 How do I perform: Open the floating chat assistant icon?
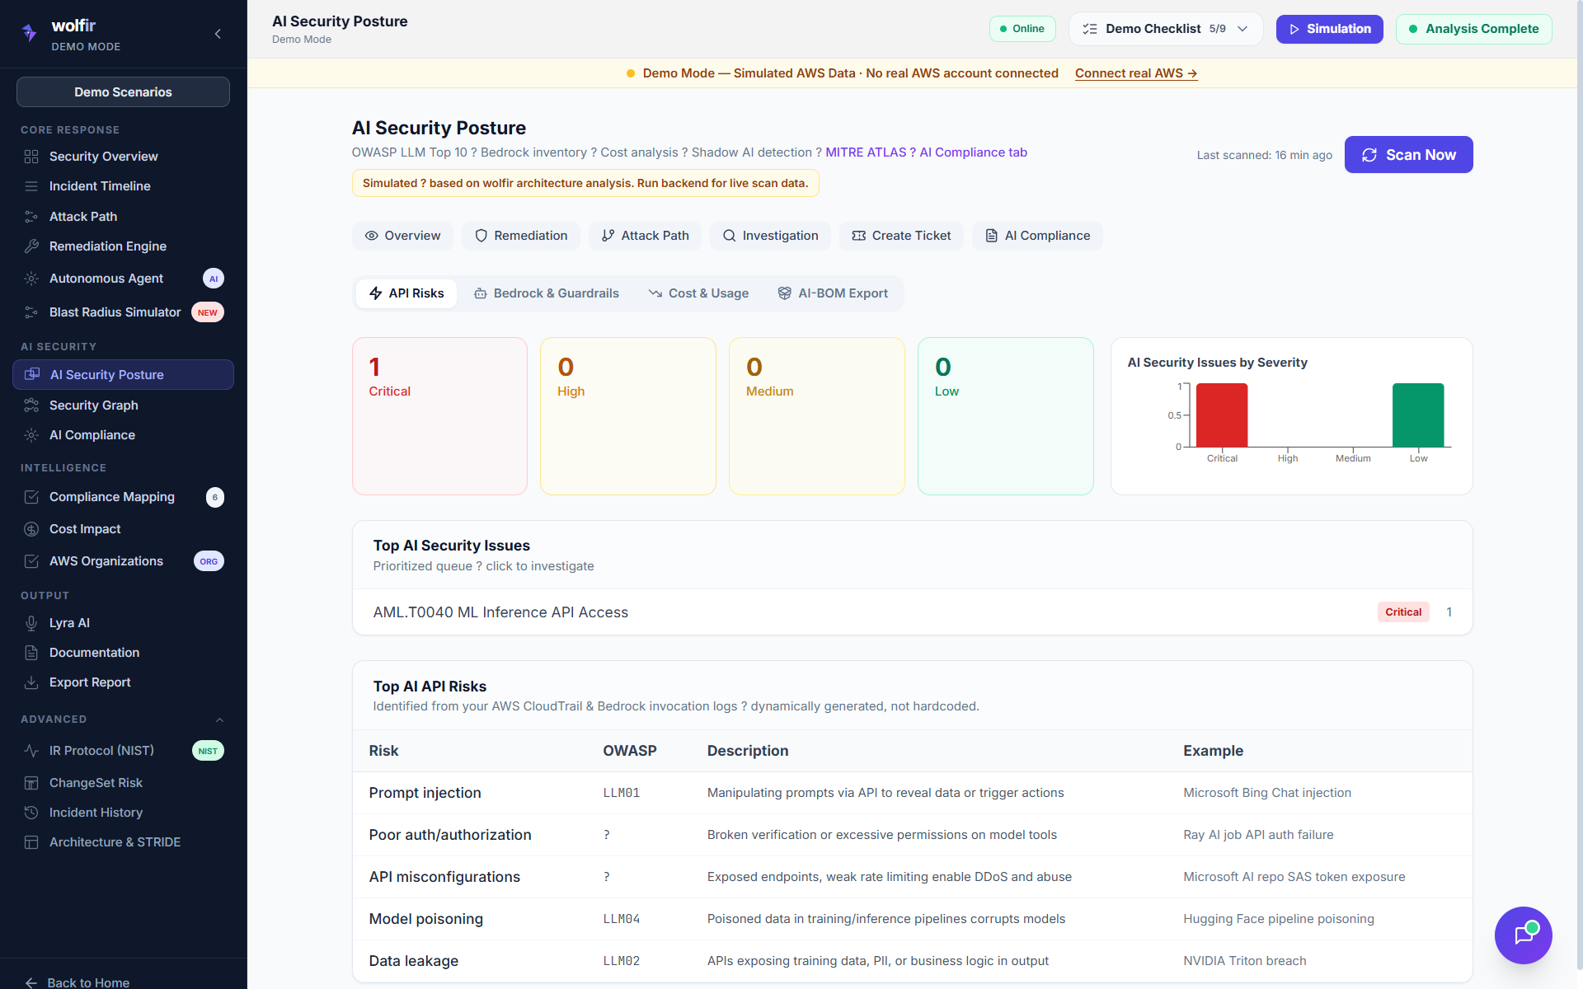tap(1523, 935)
